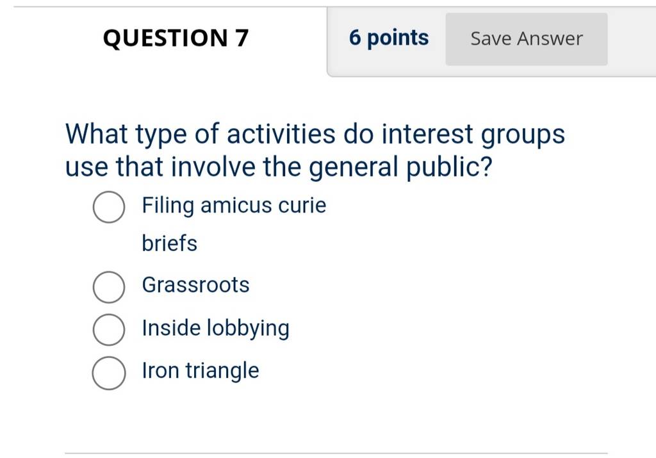
Task: Click the question line starting What type
Action: point(315,135)
